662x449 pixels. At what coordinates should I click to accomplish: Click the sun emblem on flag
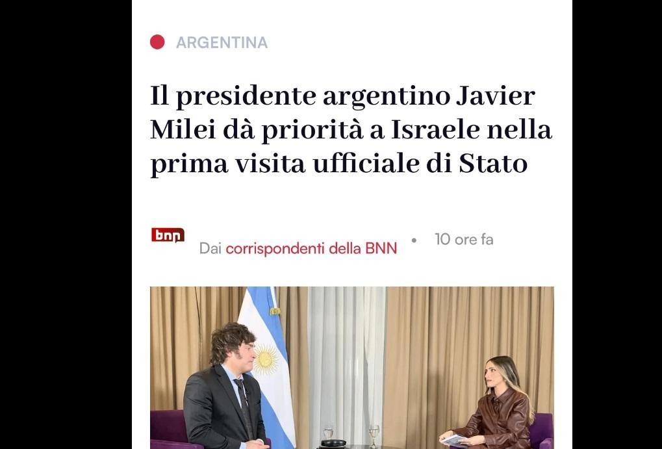coord(266,360)
